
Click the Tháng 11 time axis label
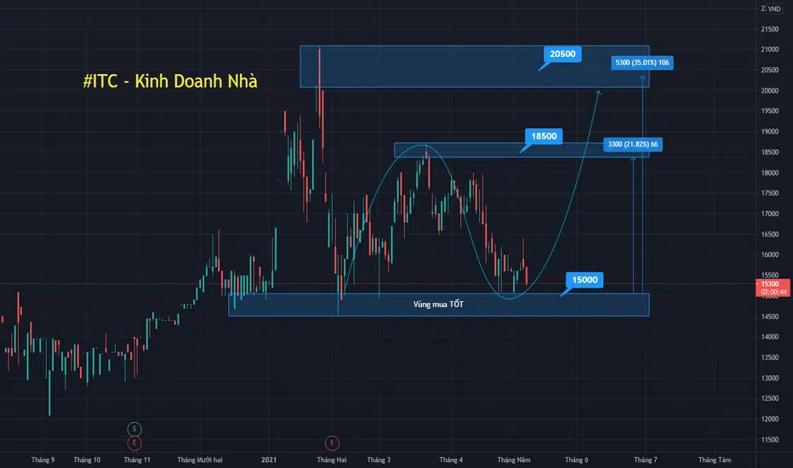click(x=137, y=459)
